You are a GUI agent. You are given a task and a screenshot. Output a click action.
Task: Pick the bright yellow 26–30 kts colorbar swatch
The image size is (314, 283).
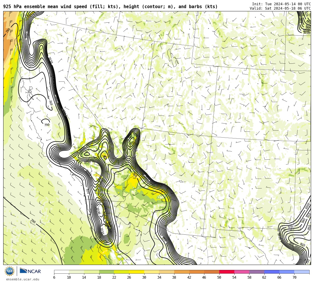click(137, 272)
